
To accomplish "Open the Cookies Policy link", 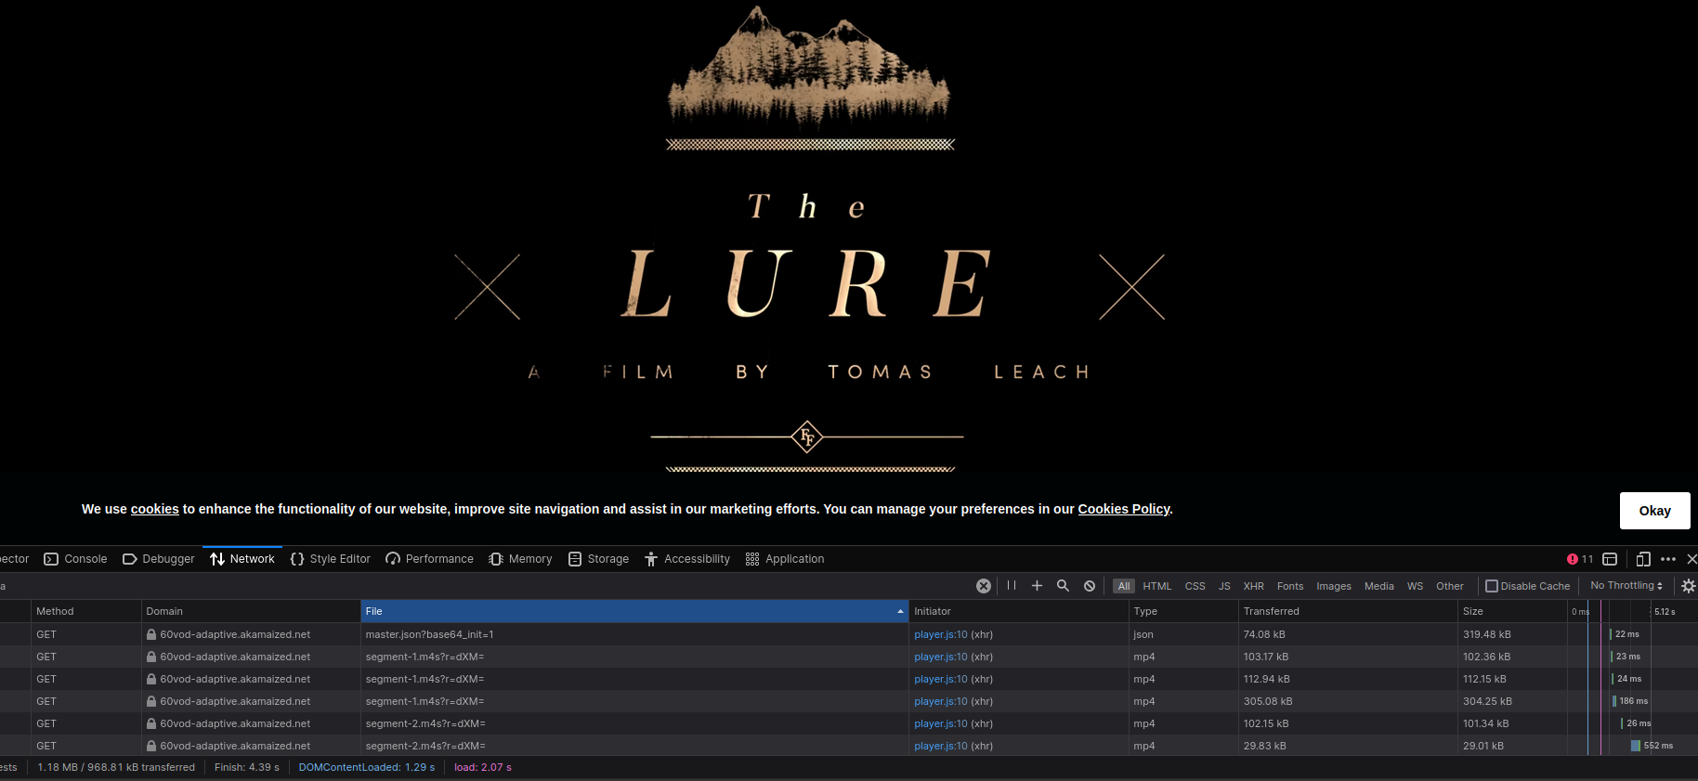I will (x=1124, y=509).
